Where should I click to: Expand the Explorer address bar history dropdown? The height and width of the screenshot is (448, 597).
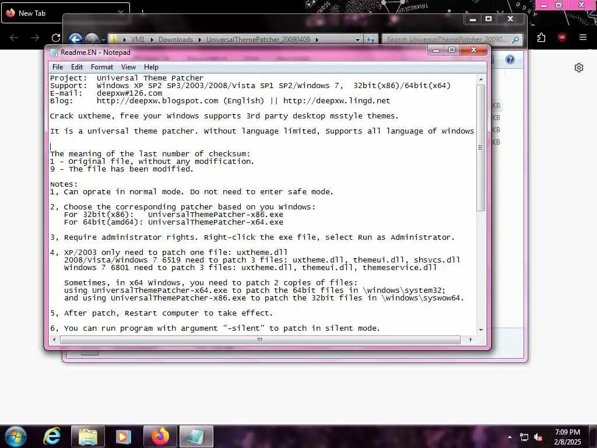pos(357,39)
